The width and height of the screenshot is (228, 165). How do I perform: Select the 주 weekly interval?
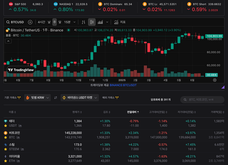tap(54, 22)
